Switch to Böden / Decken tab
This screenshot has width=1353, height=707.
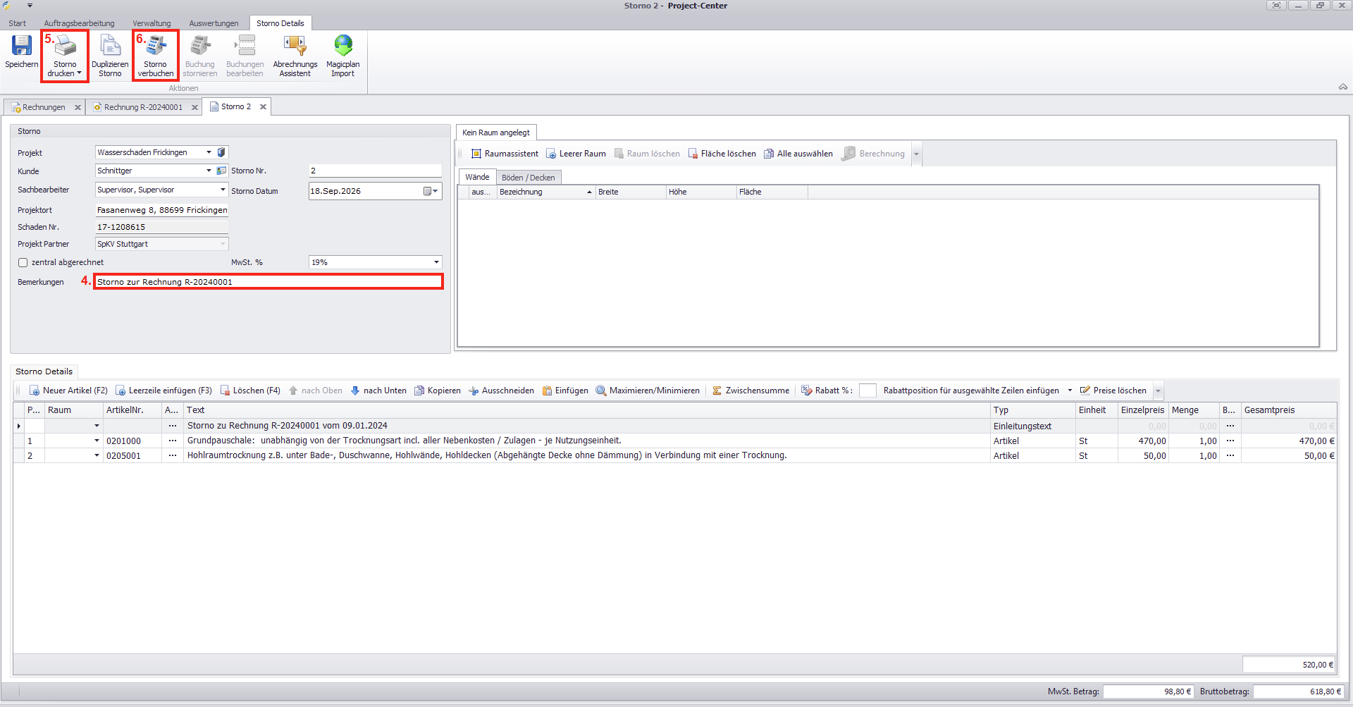coord(529,178)
